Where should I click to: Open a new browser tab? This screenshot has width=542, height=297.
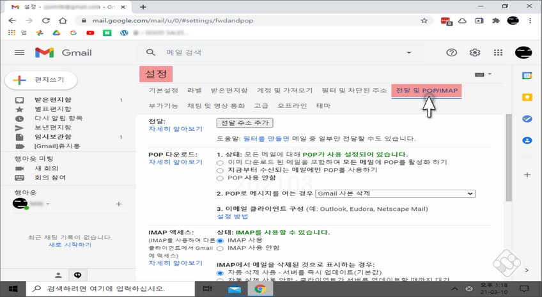[x=143, y=7]
